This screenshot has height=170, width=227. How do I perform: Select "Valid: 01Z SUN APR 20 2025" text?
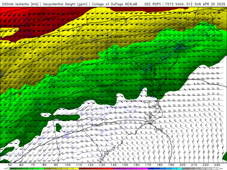(200, 4)
